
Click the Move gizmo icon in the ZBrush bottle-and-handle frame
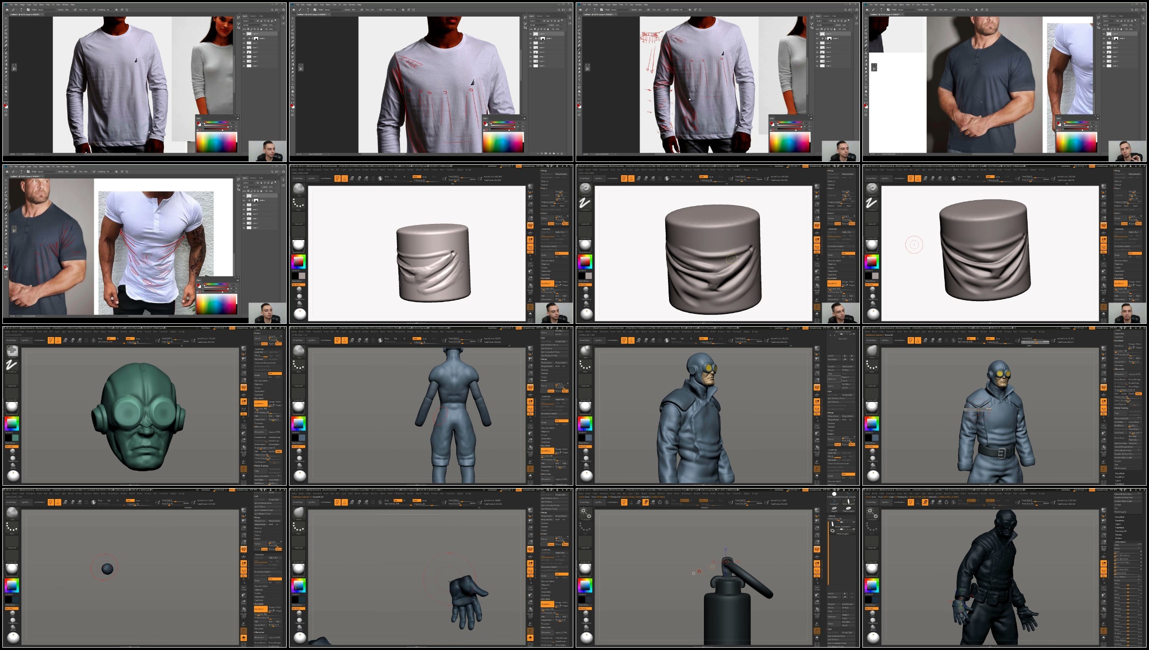[638, 502]
